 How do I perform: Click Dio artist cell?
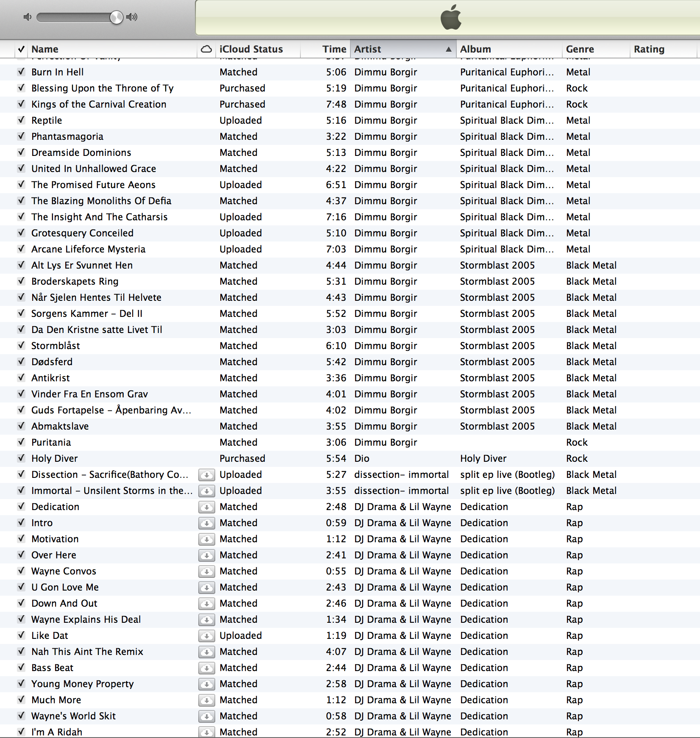(x=362, y=458)
